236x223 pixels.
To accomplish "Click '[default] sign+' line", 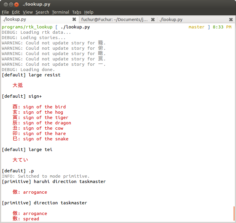I will 22,96.
